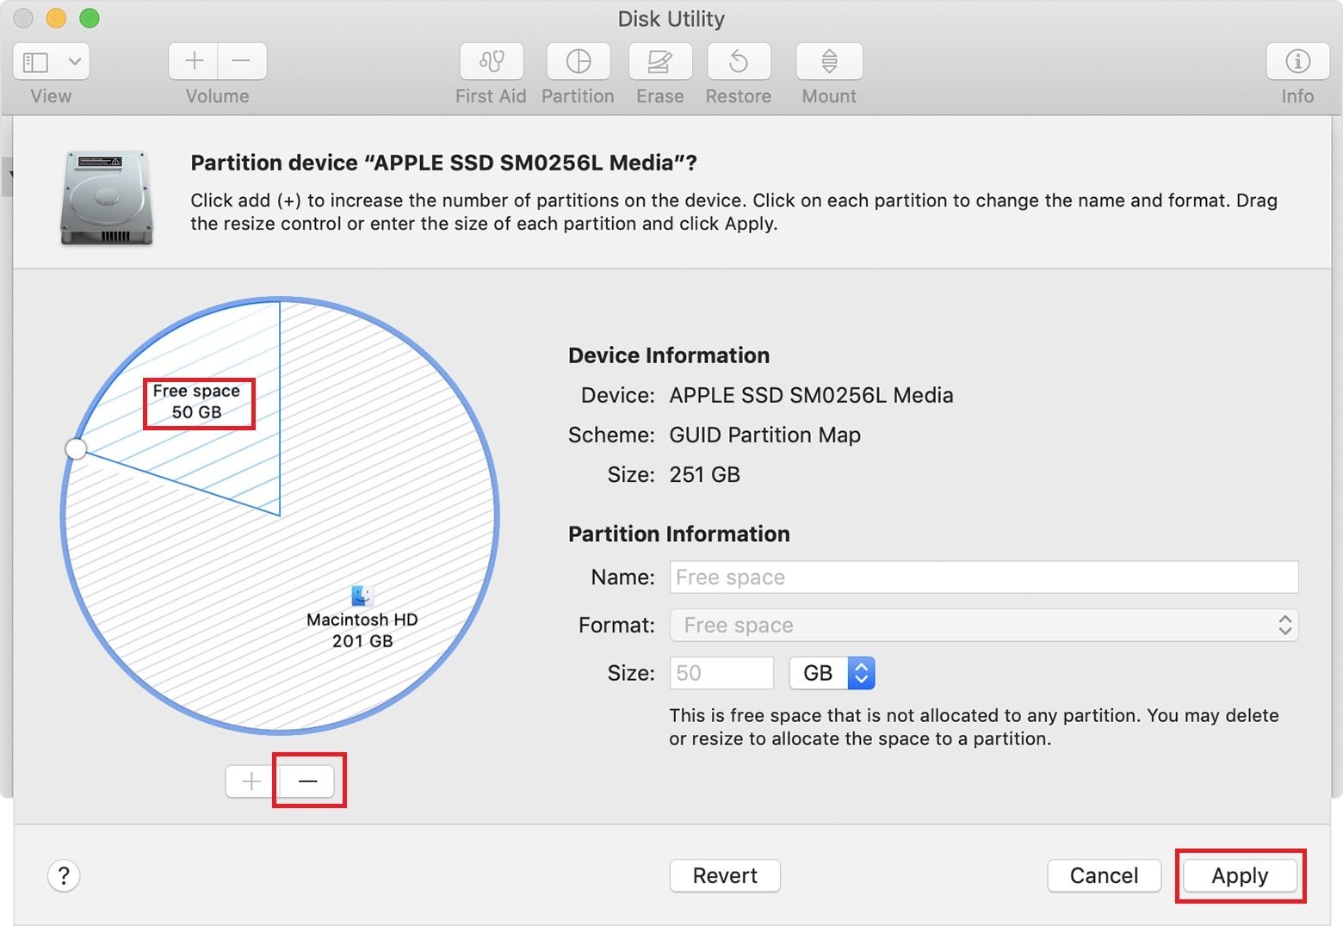Click the Erase toolbar icon
Screen dimensions: 1343x926
point(660,61)
